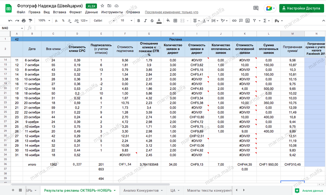Select the row 36 header
Screen dimensions: 326x195
pyautogui.click(x=5, y=164)
